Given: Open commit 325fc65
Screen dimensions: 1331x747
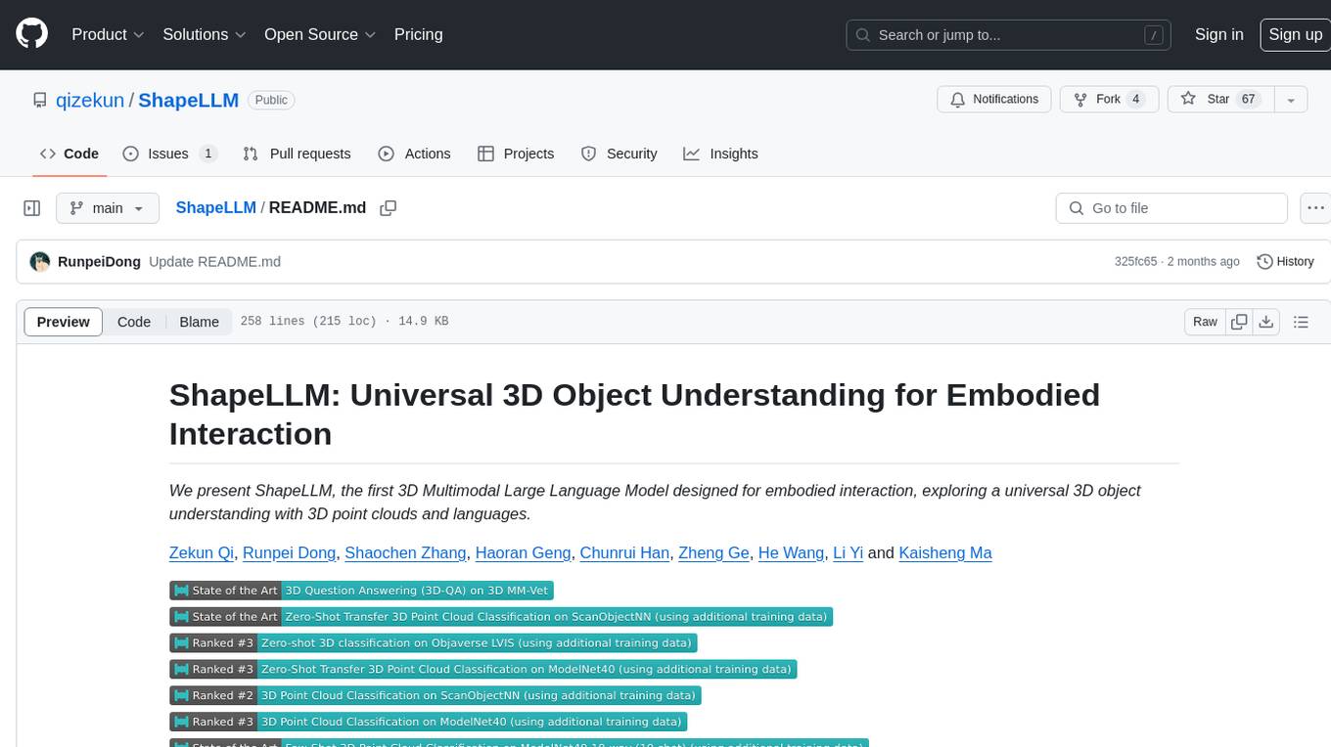Looking at the screenshot, I should (x=1135, y=262).
